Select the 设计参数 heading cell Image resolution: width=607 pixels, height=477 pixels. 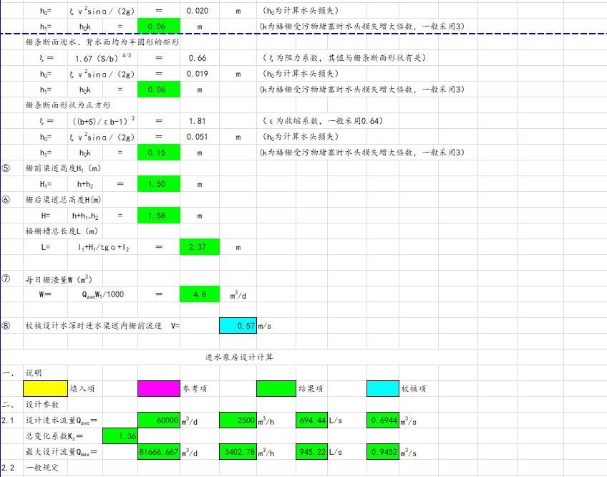42,405
